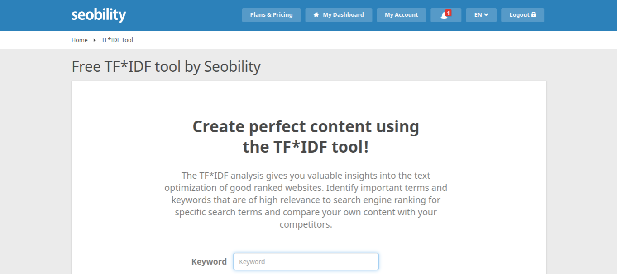Click the "Create perfect content using" heading

pos(306,127)
